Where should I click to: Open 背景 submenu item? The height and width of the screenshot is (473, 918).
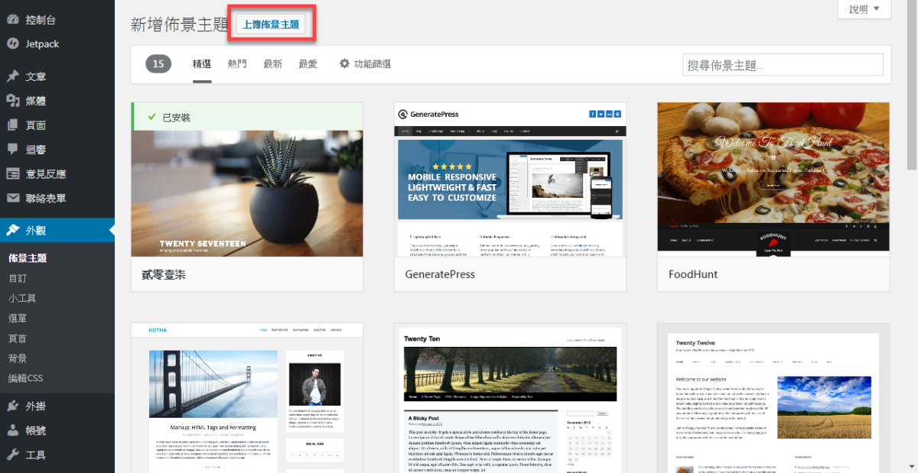point(18,358)
